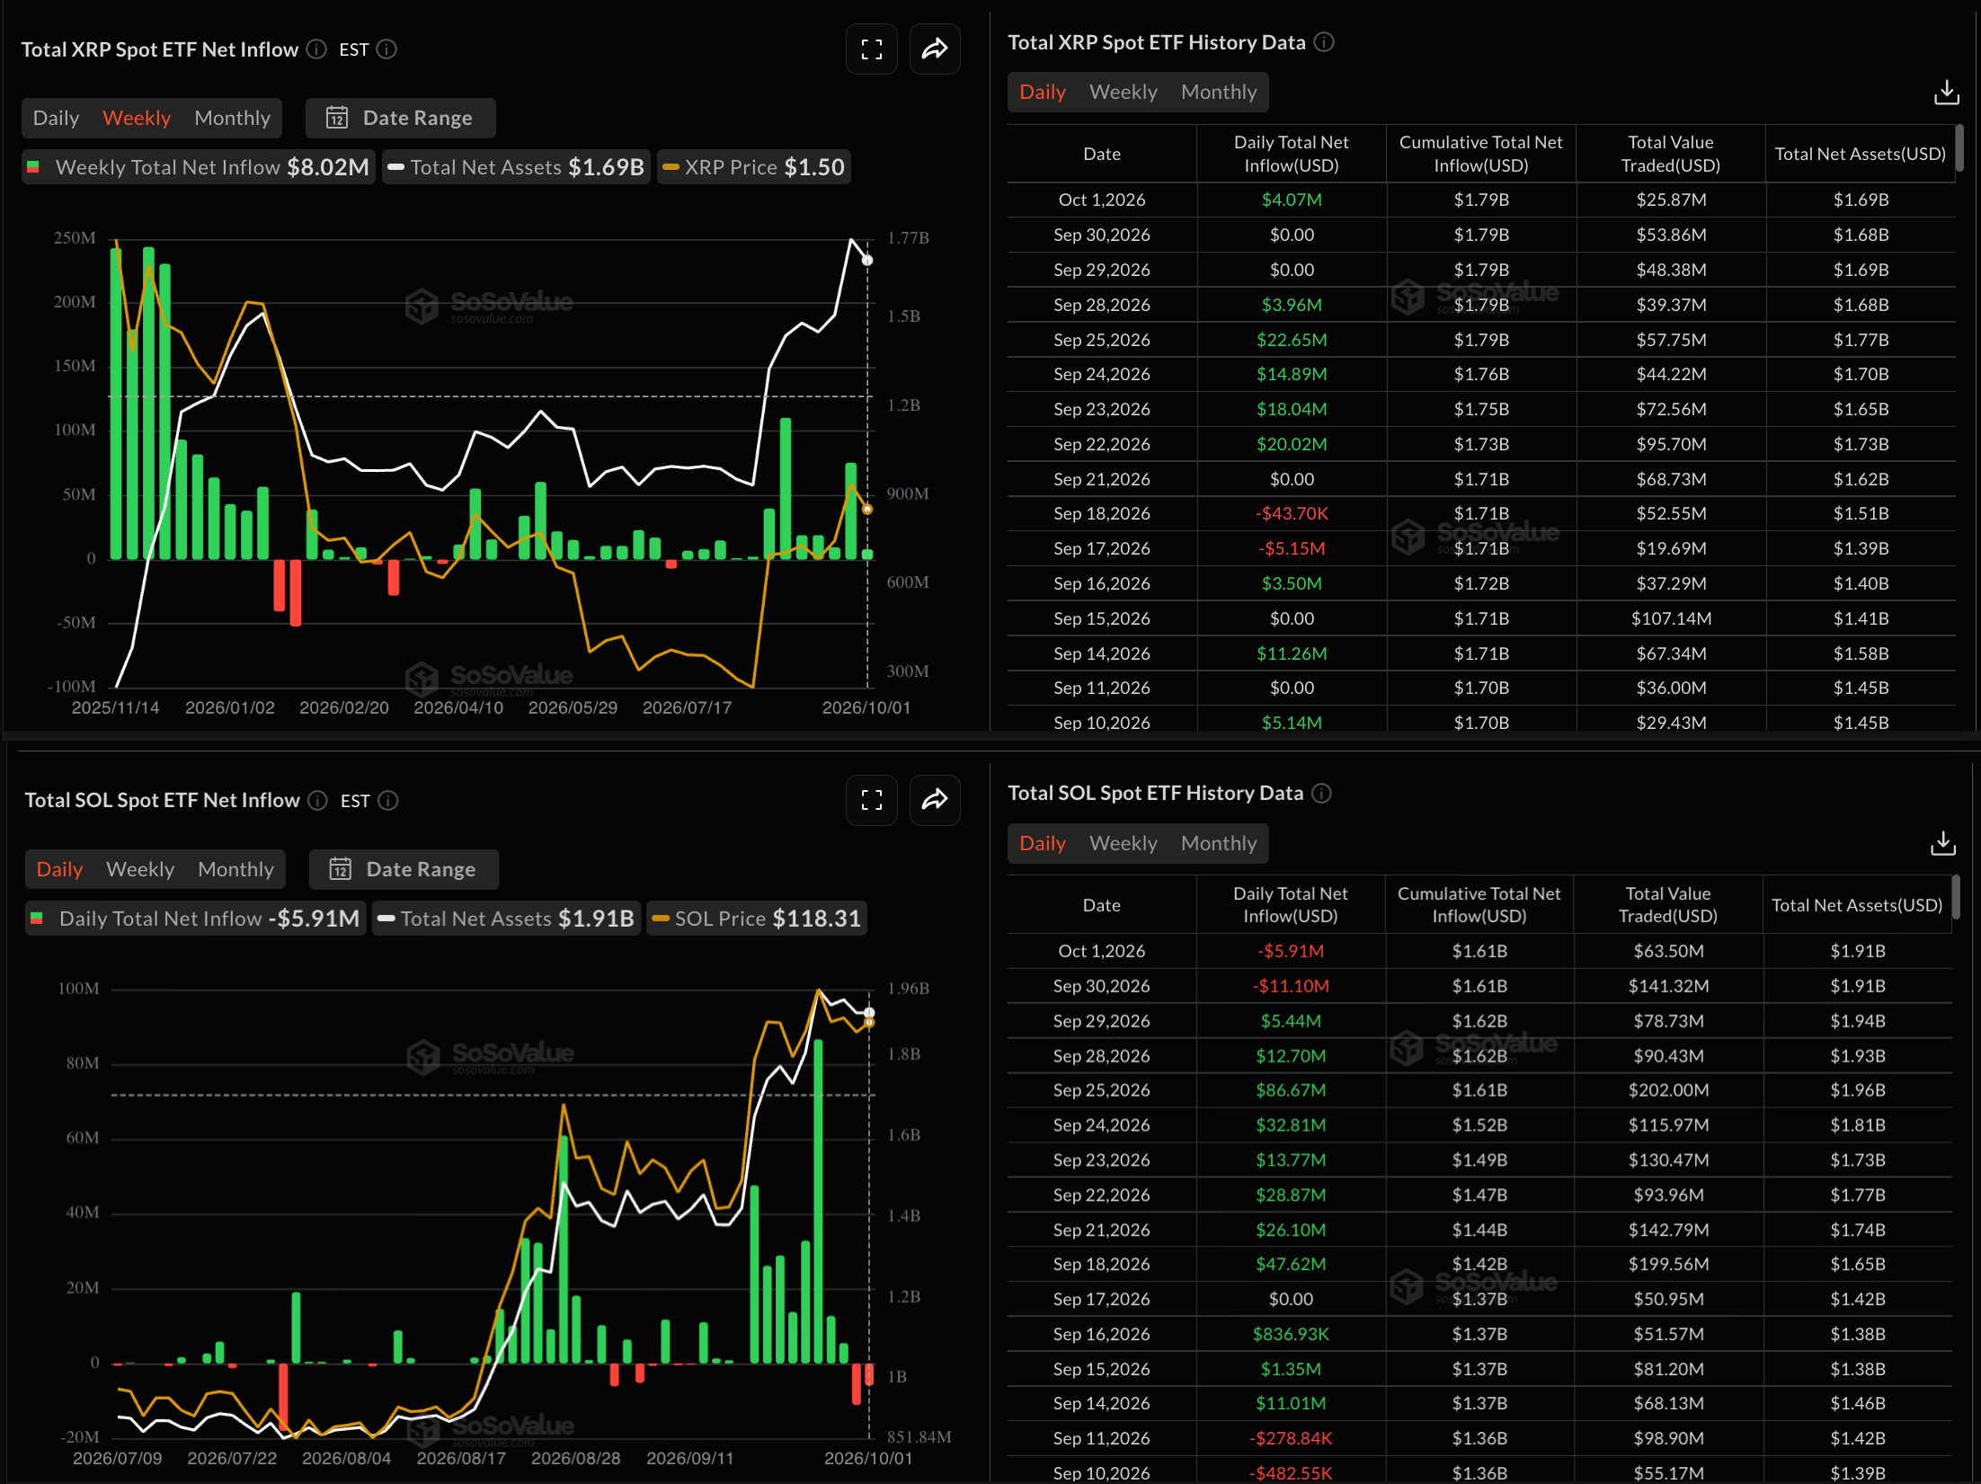
Task: Click -$11.10M inflow cell in SOL table
Action: [x=1291, y=985]
